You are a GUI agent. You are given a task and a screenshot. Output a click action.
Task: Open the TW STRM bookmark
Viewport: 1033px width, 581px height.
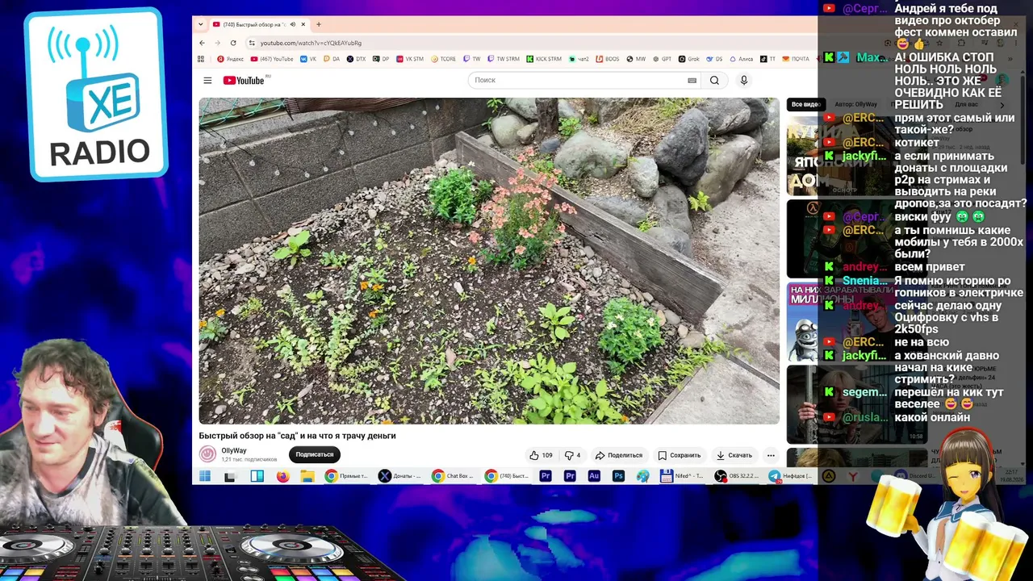coord(503,59)
